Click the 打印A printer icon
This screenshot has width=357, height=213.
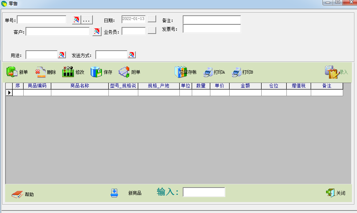pos(208,72)
